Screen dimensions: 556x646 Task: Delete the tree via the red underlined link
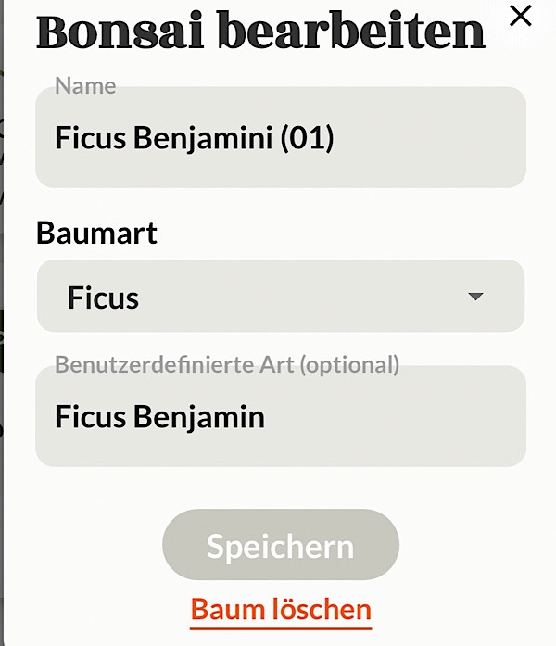[x=281, y=611]
